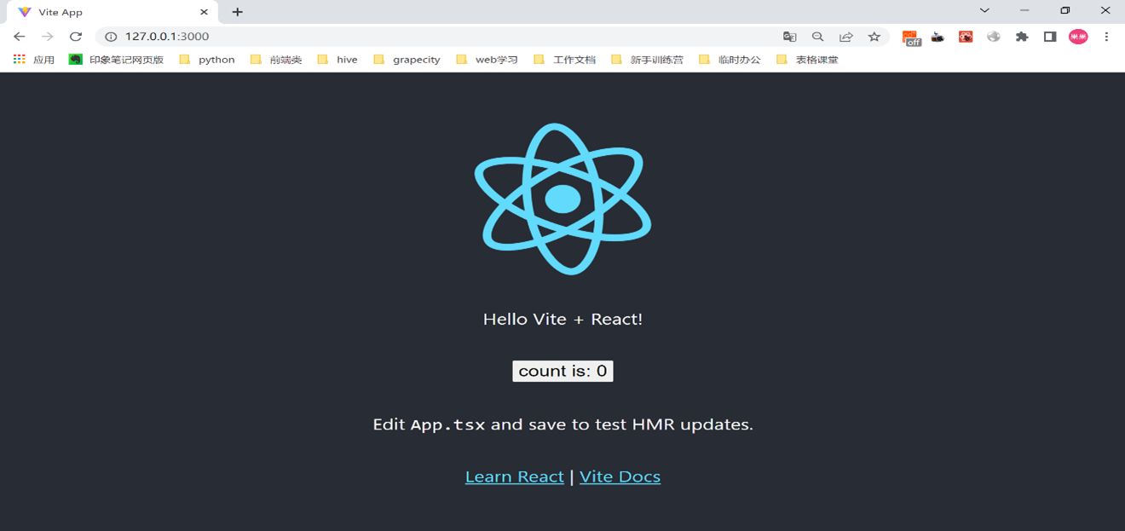Click the share page icon

tap(845, 37)
